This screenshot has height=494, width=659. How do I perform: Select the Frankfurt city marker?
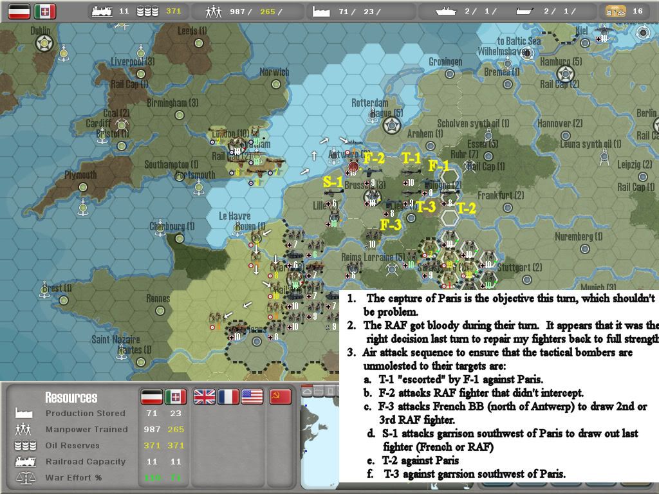point(508,208)
